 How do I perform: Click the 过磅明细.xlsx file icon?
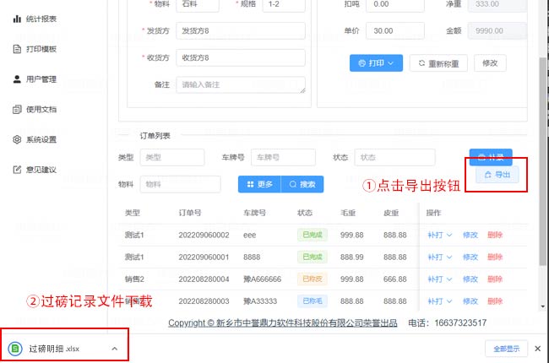[x=15, y=349]
